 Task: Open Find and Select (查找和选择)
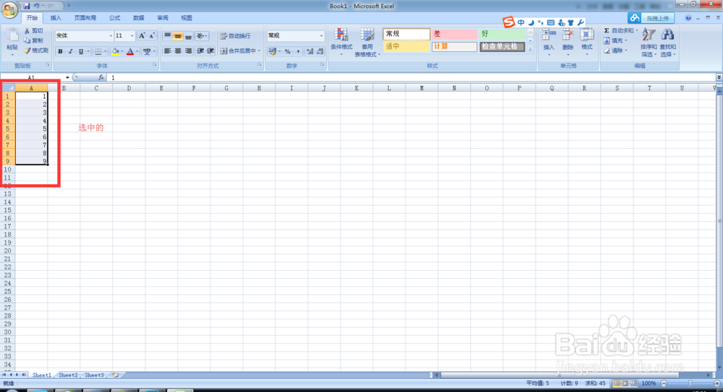pyautogui.click(x=667, y=43)
